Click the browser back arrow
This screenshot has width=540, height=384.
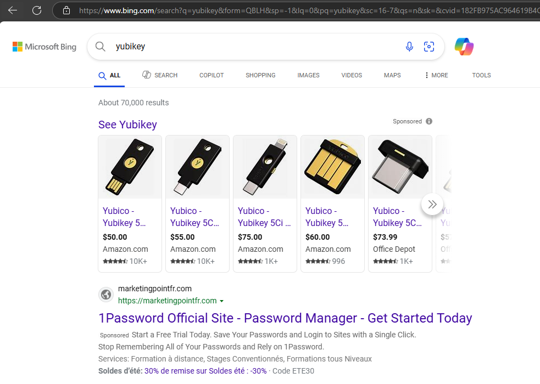13,10
